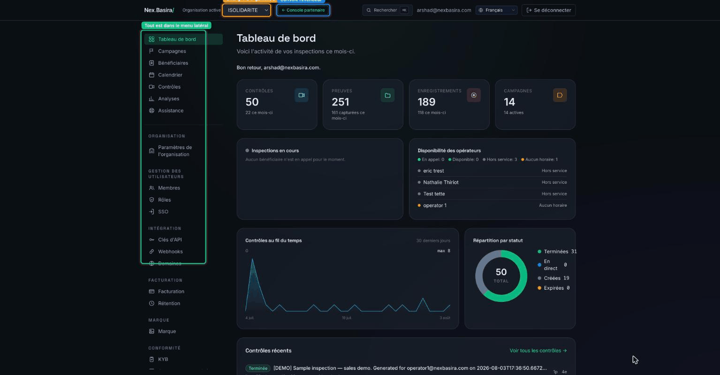
Task: Click the folder icon in Preuves card
Action: click(x=387, y=95)
